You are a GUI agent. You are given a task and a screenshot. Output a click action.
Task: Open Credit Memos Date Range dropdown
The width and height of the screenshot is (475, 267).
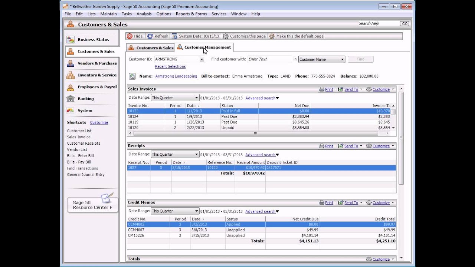tap(197, 211)
